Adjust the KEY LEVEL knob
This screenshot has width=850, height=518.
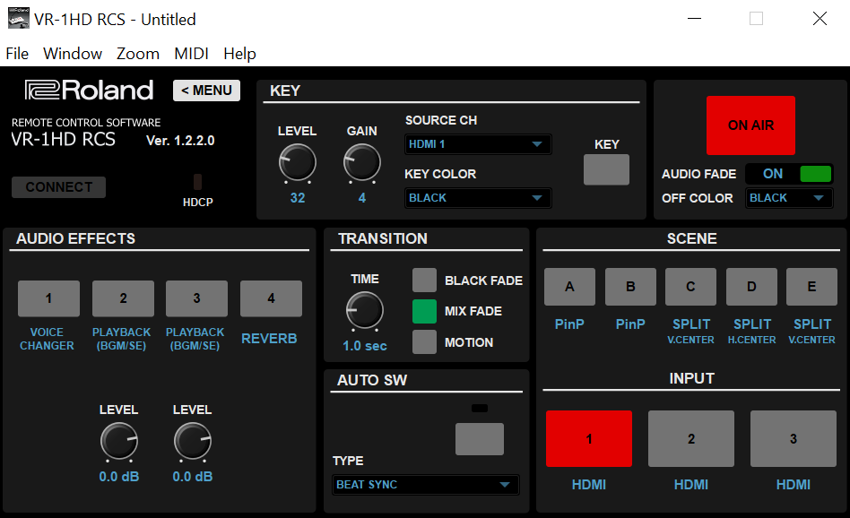click(x=297, y=162)
